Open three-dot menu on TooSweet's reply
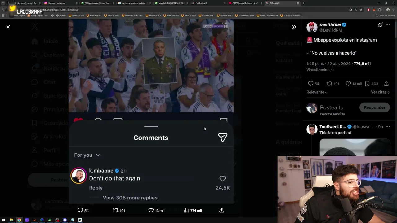397x223 pixels. (388, 127)
